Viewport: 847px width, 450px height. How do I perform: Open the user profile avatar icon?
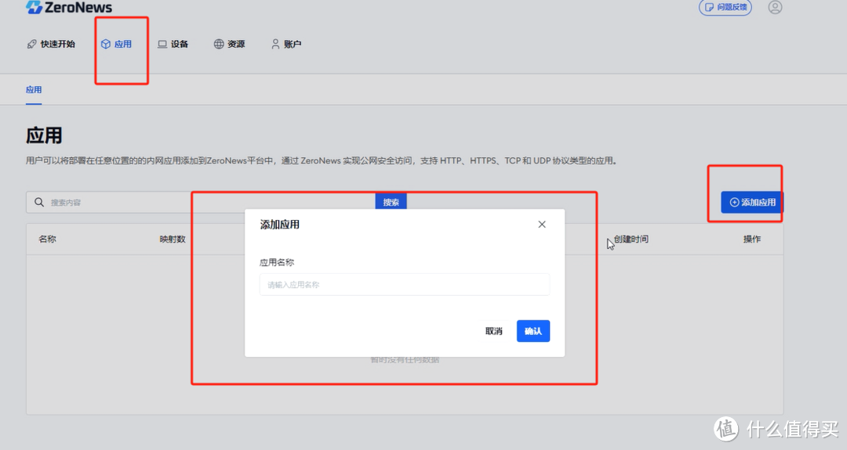pos(775,8)
